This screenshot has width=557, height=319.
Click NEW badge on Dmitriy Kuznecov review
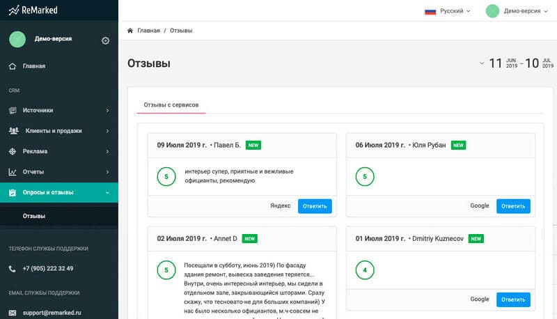pyautogui.click(x=476, y=239)
